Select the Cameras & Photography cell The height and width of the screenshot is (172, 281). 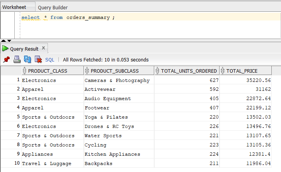click(x=117, y=80)
